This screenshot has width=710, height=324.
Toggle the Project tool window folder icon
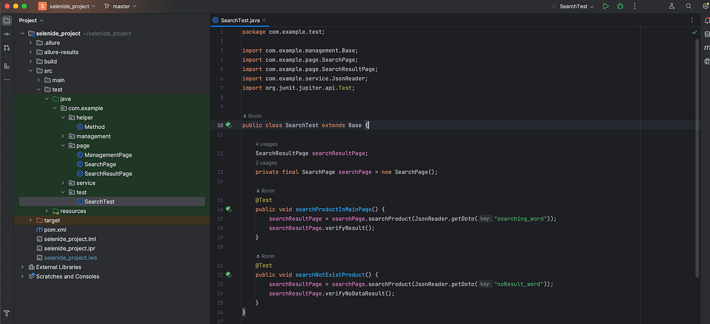[x=7, y=20]
